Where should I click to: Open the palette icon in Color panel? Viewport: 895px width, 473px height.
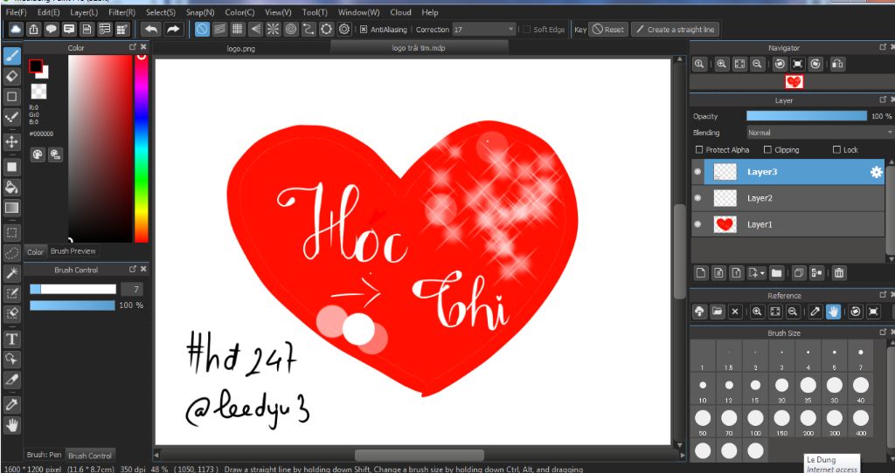click(37, 154)
